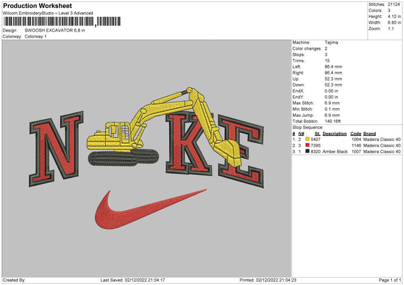Click the Right value 86.4 mm
The width and height of the screenshot is (404, 285).
click(x=333, y=73)
